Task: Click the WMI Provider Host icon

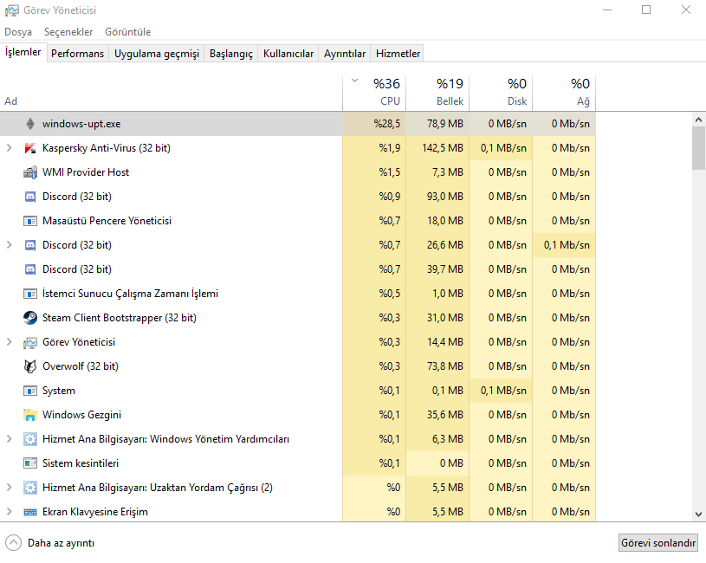Action: [x=30, y=172]
